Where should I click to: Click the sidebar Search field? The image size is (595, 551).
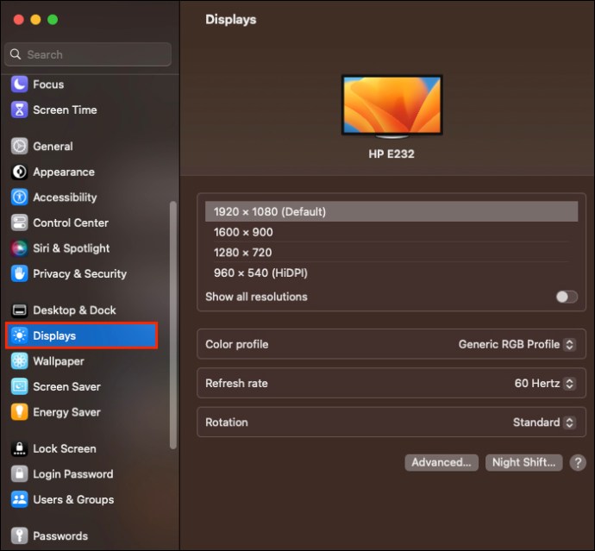click(88, 54)
